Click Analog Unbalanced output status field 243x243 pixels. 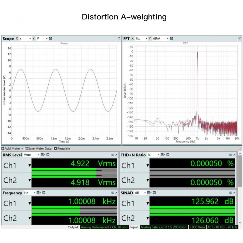pyautogui.click(x=104, y=227)
